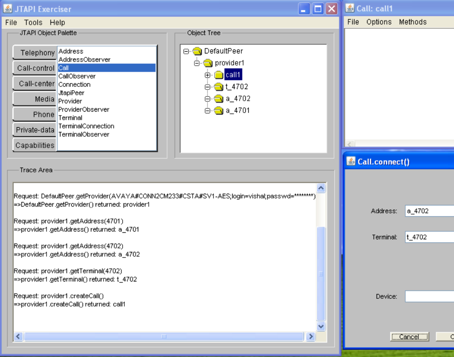This screenshot has height=357, width=454.
Task: Open the Help menu
Action: click(x=57, y=23)
